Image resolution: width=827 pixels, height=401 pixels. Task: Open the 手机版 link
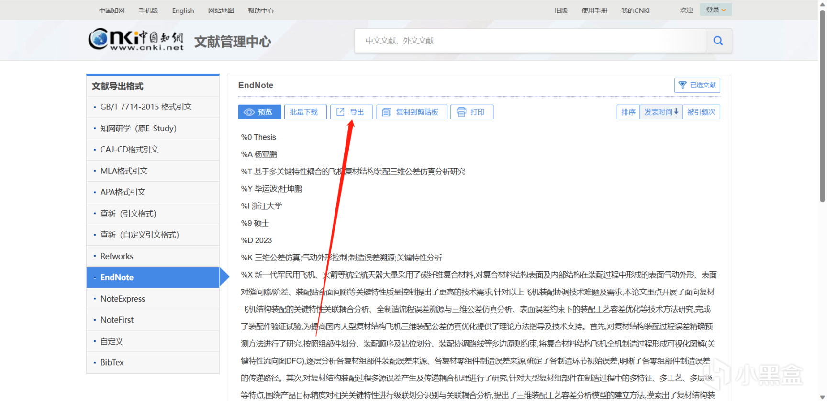[x=148, y=11]
